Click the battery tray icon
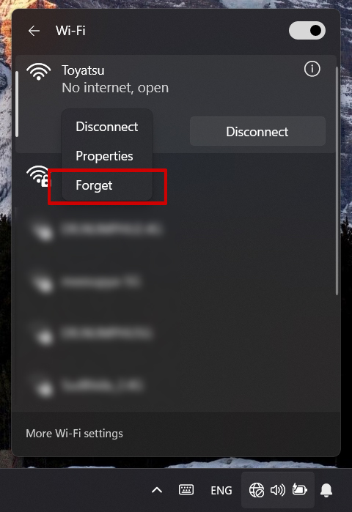Viewport: 352px width, 512px height. pyautogui.click(x=299, y=489)
